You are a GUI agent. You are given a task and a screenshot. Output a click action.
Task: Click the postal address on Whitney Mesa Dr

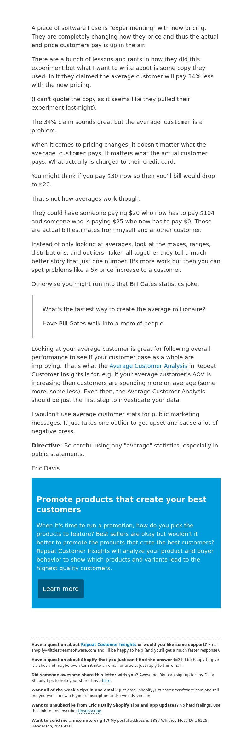coord(120,723)
